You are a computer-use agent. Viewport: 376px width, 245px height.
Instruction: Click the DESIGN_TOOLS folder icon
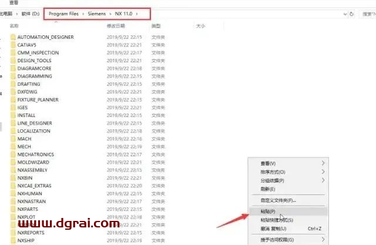tap(13, 61)
